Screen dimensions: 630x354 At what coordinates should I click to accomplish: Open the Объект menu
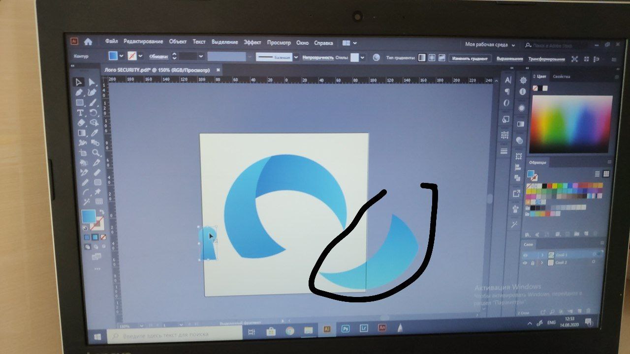[178, 42]
